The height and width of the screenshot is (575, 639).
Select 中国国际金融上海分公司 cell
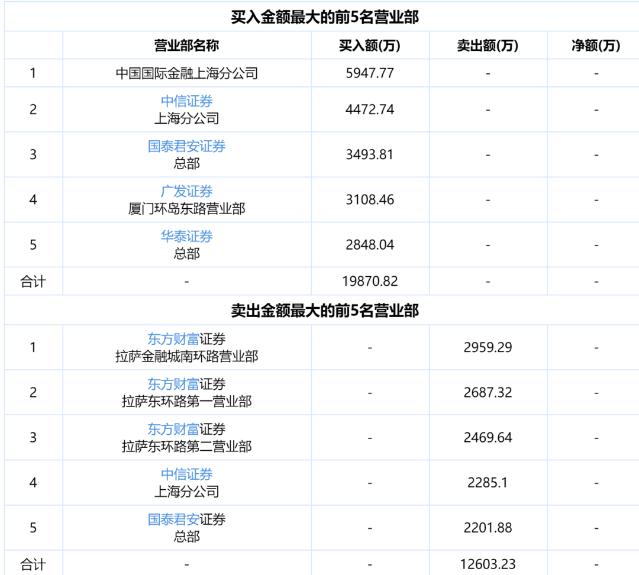(186, 73)
